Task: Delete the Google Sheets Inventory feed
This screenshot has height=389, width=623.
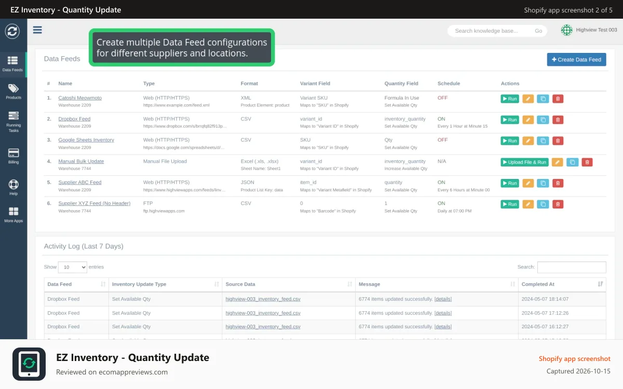Action: click(558, 141)
